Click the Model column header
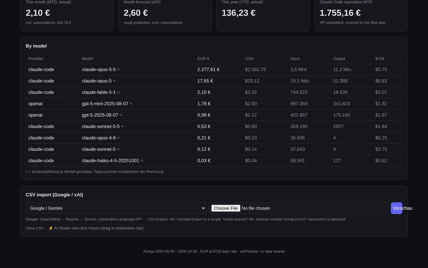 click(87, 59)
